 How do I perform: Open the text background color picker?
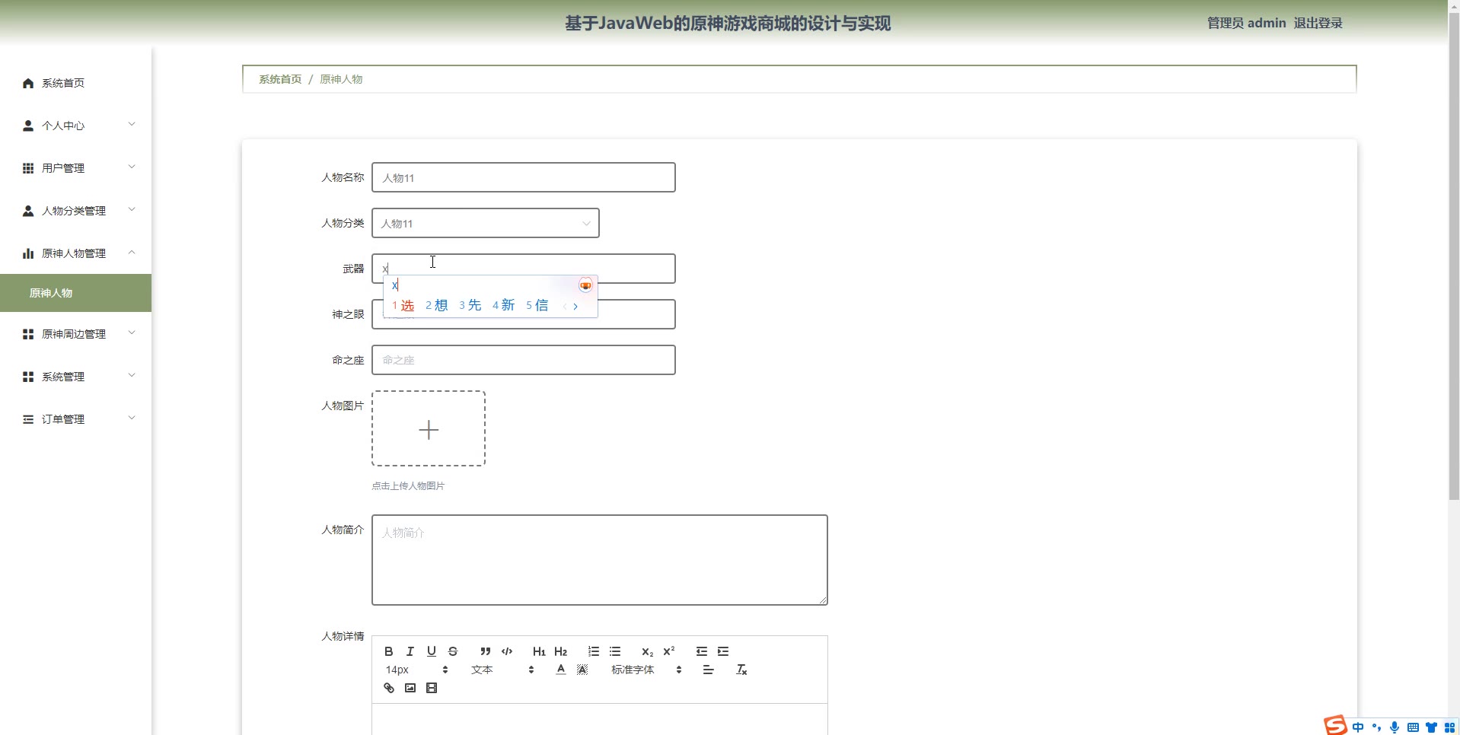coord(582,670)
